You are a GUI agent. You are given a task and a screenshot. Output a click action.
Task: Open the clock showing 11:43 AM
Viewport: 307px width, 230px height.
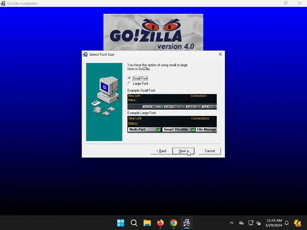pos(274,223)
